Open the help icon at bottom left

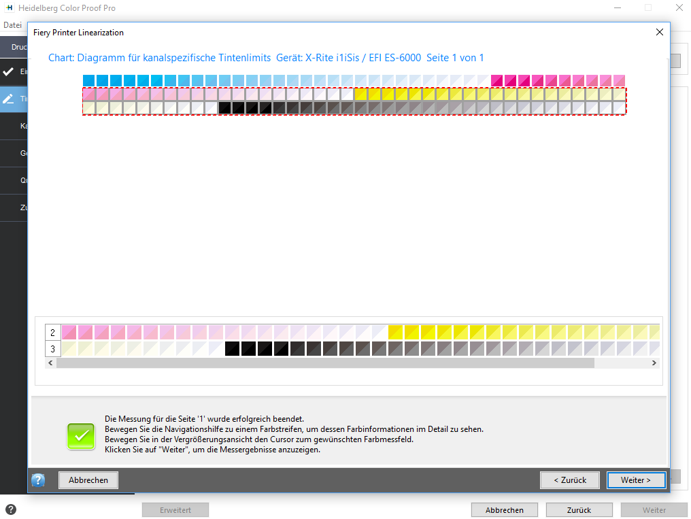pos(11,509)
